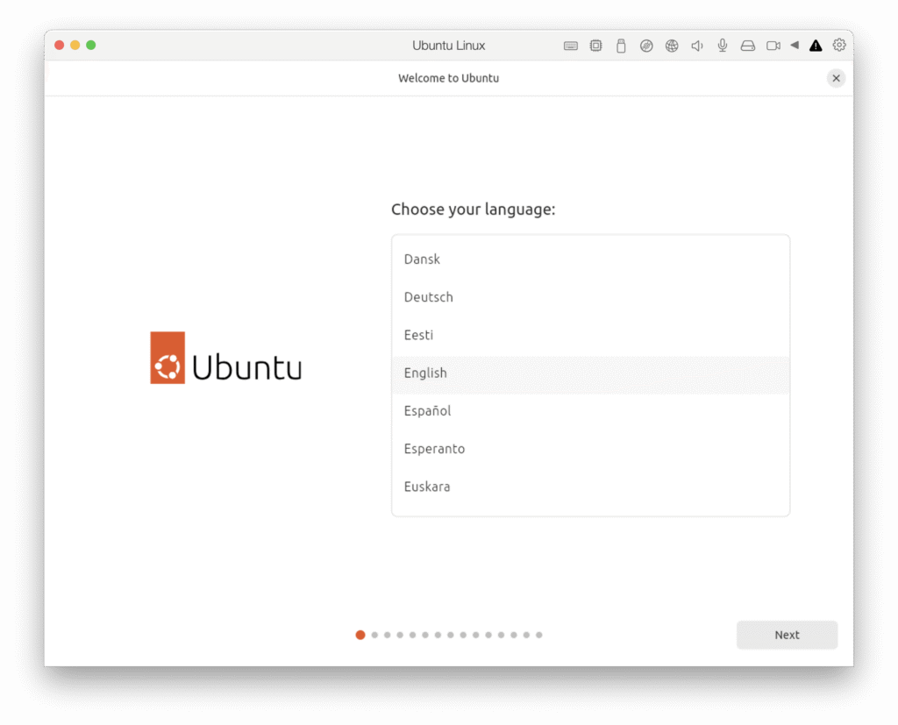Viewport: 898px width, 725px height.
Task: Select English language
Action: pyautogui.click(x=590, y=373)
